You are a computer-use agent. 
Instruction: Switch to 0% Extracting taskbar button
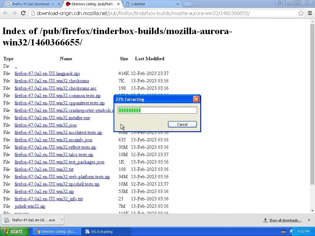pyautogui.click(x=106, y=232)
